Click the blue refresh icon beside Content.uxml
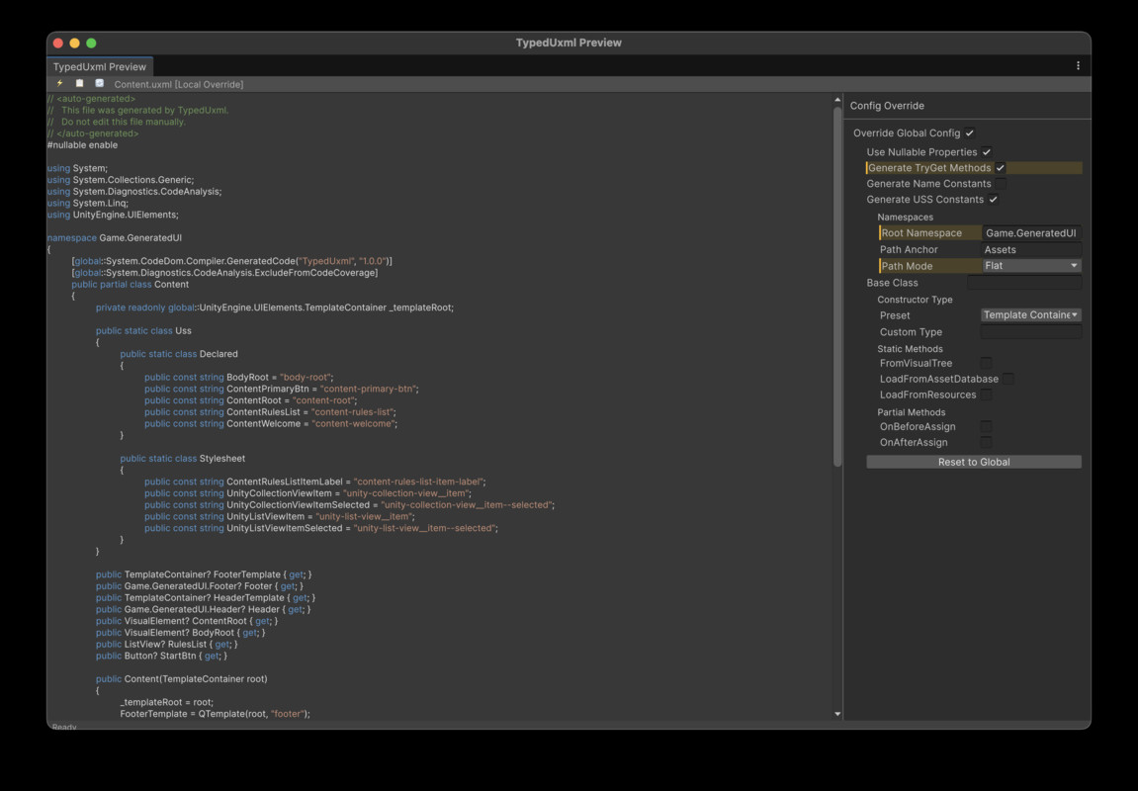The image size is (1138, 791). (100, 84)
